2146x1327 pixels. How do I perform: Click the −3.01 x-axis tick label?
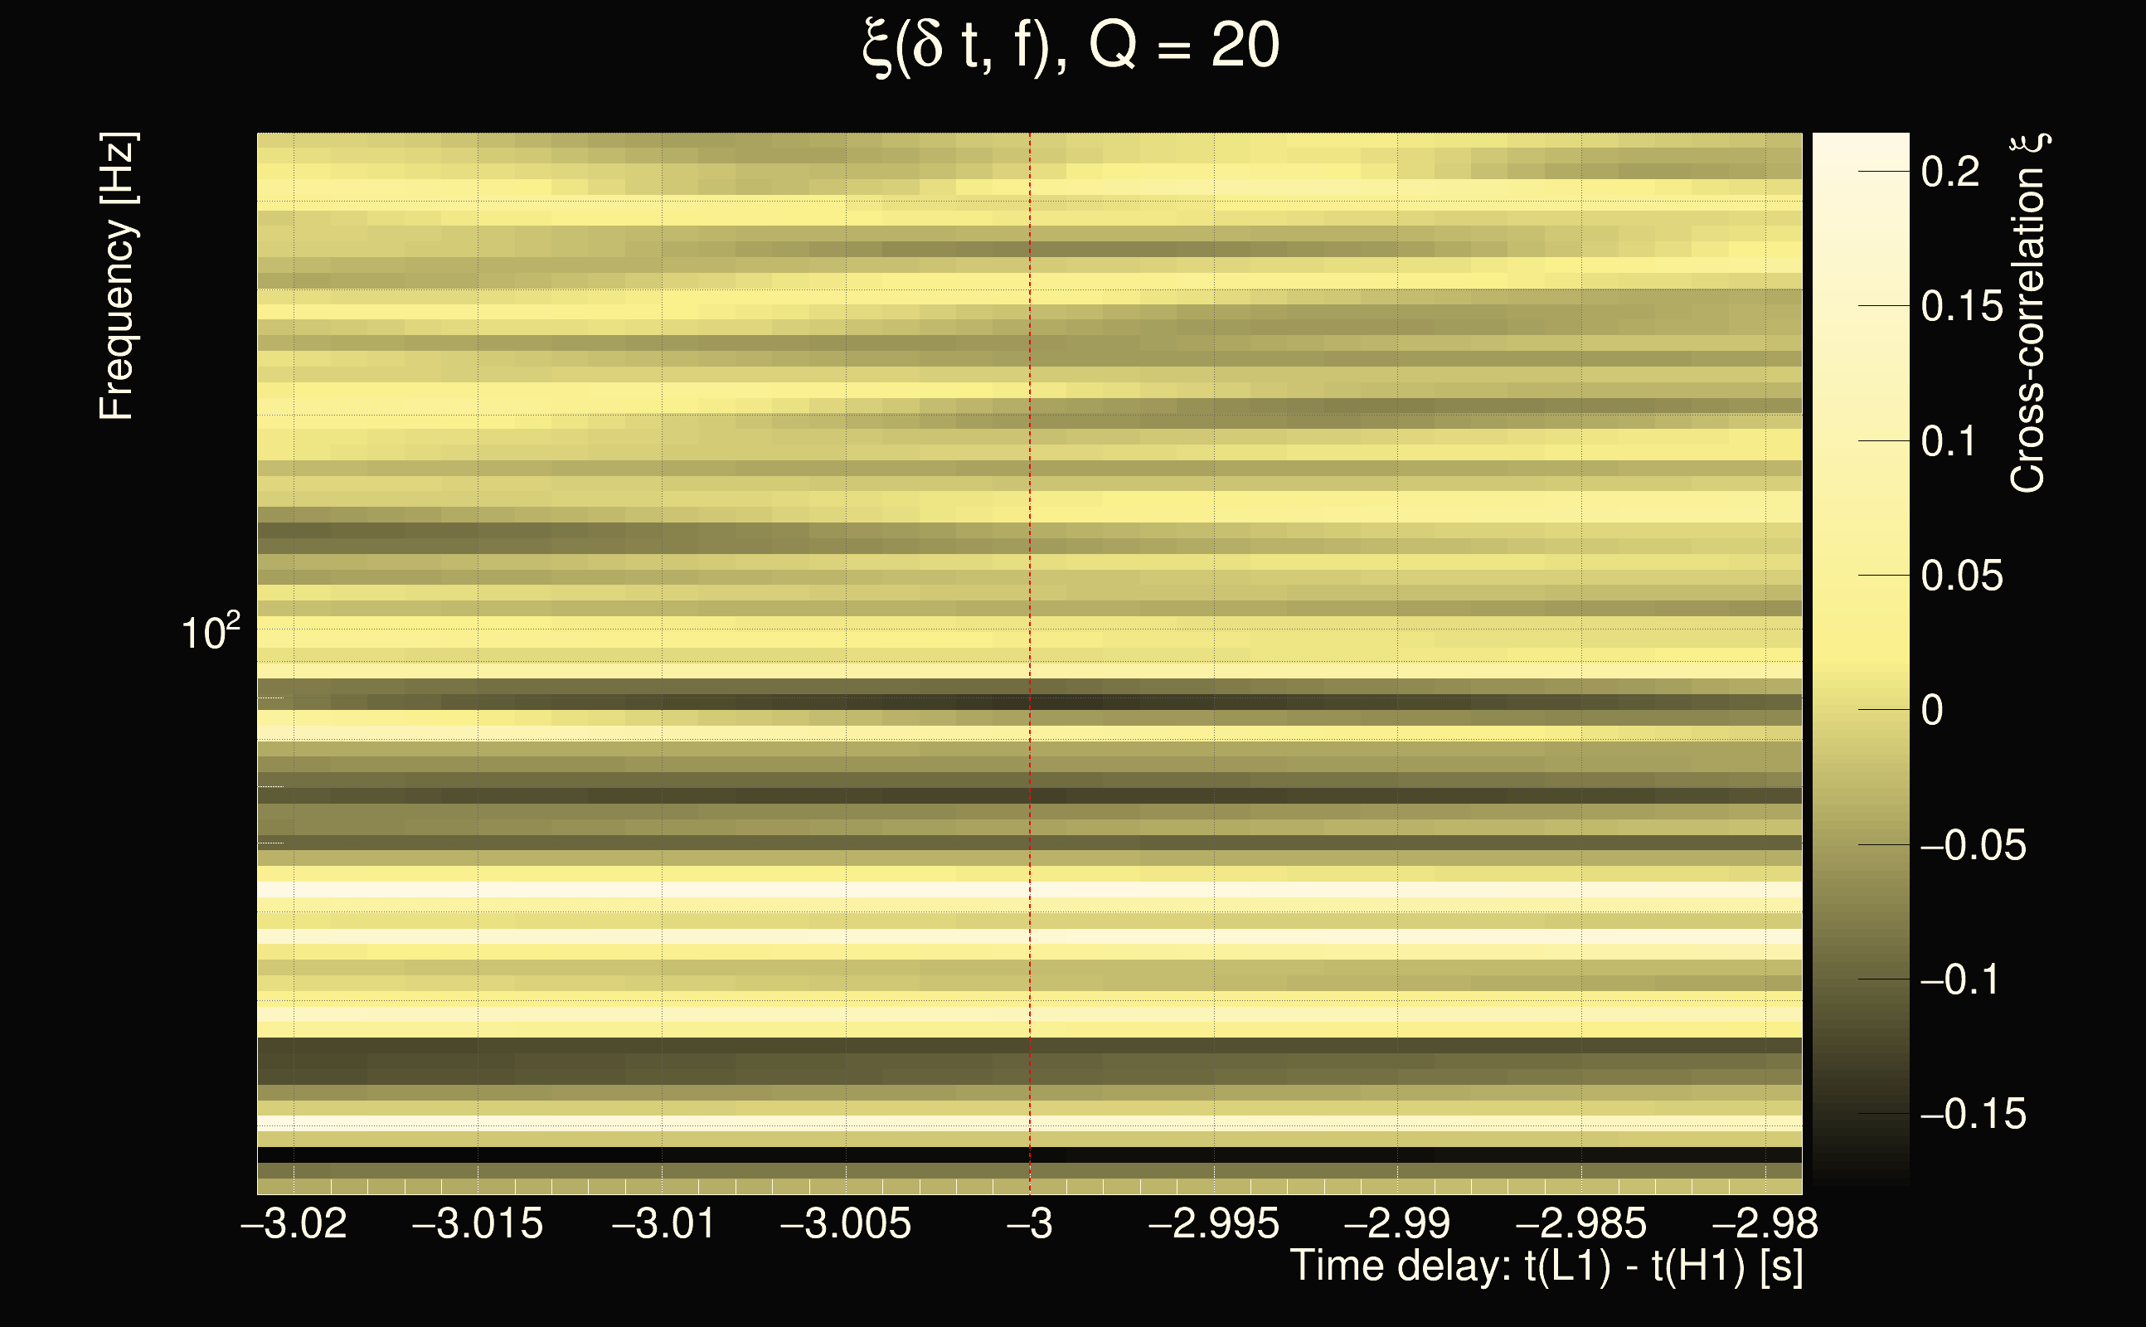point(663,1224)
